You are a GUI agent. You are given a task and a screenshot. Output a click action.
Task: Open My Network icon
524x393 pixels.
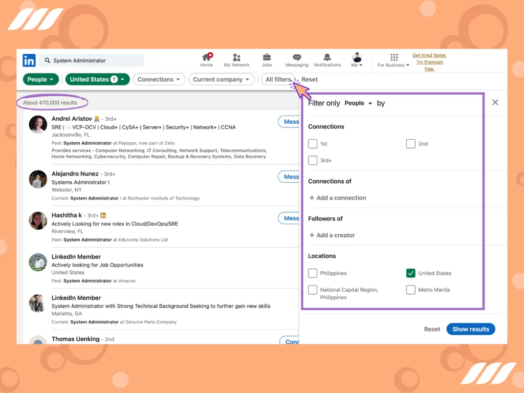tap(236, 57)
